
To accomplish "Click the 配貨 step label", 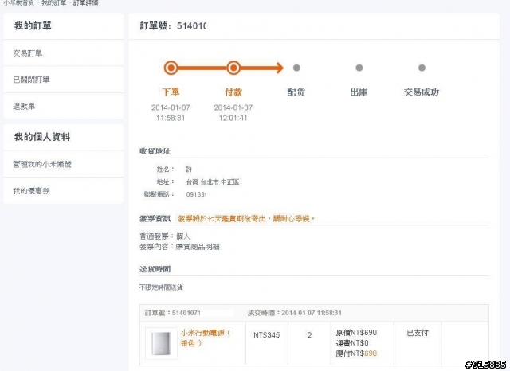I will point(296,92).
